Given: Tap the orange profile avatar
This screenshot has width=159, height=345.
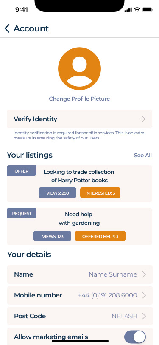Looking at the screenshot, I should tap(80, 69).
